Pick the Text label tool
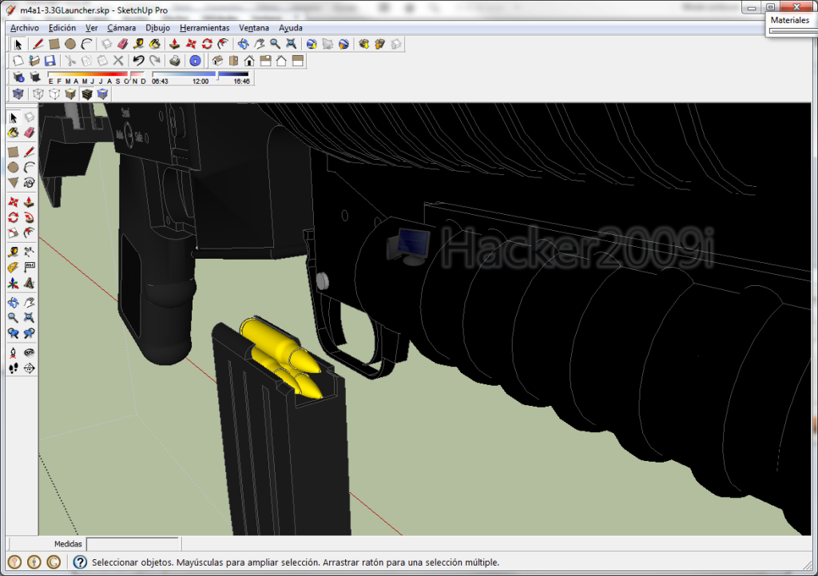 30,267
